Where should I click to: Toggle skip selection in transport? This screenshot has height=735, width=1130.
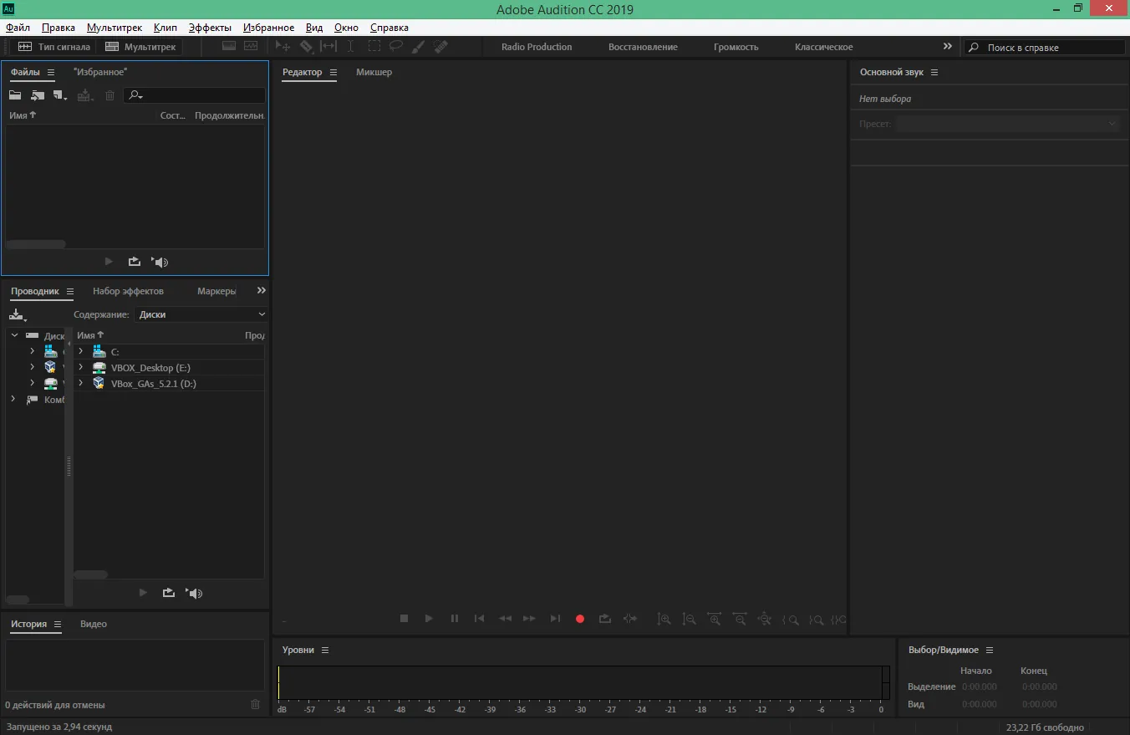630,619
